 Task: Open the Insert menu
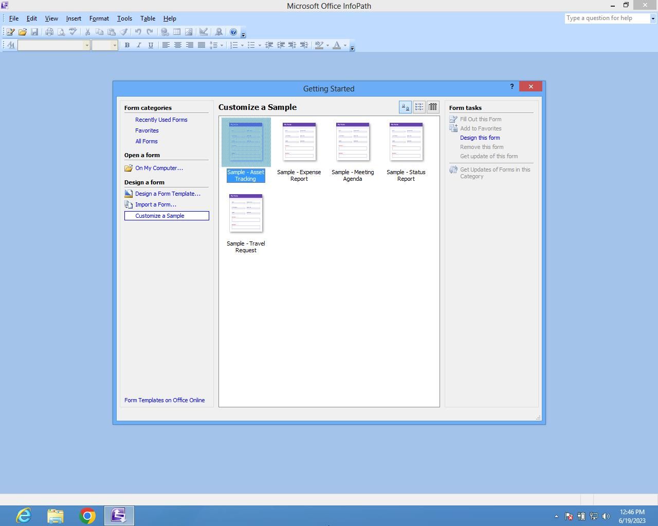[74, 18]
